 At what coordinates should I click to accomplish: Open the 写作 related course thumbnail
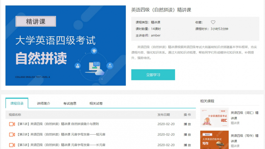pos(214,140)
